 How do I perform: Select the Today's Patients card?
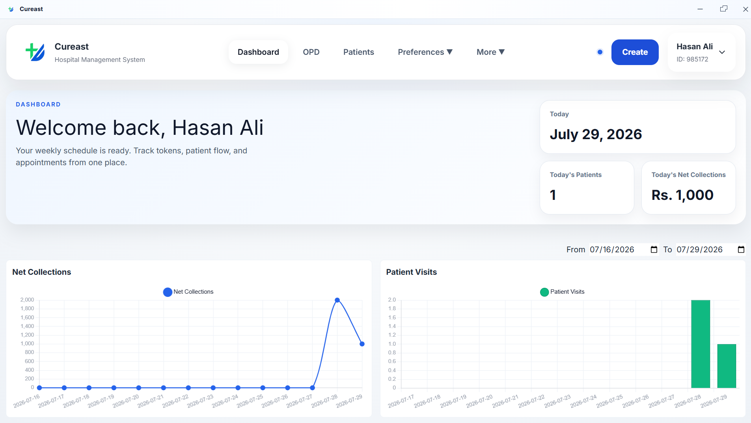point(587,188)
